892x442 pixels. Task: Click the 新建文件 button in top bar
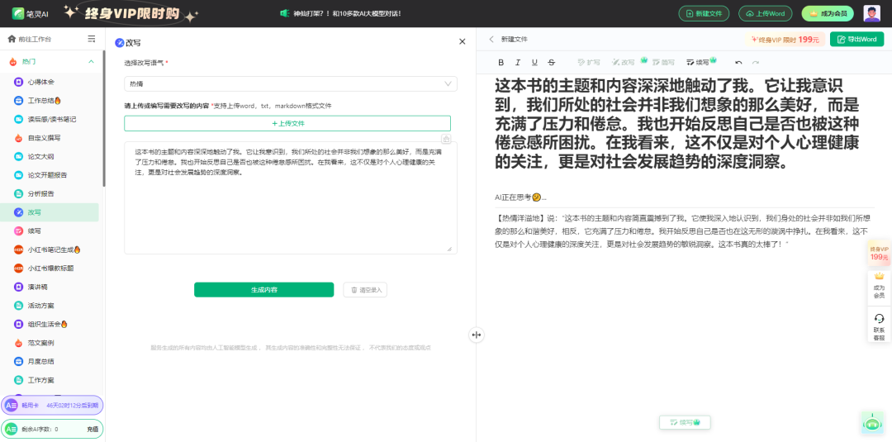704,14
